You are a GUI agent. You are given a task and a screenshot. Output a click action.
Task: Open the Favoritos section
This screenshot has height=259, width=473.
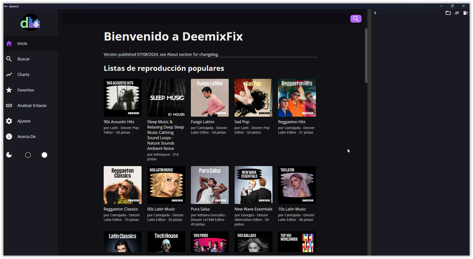tap(31, 90)
